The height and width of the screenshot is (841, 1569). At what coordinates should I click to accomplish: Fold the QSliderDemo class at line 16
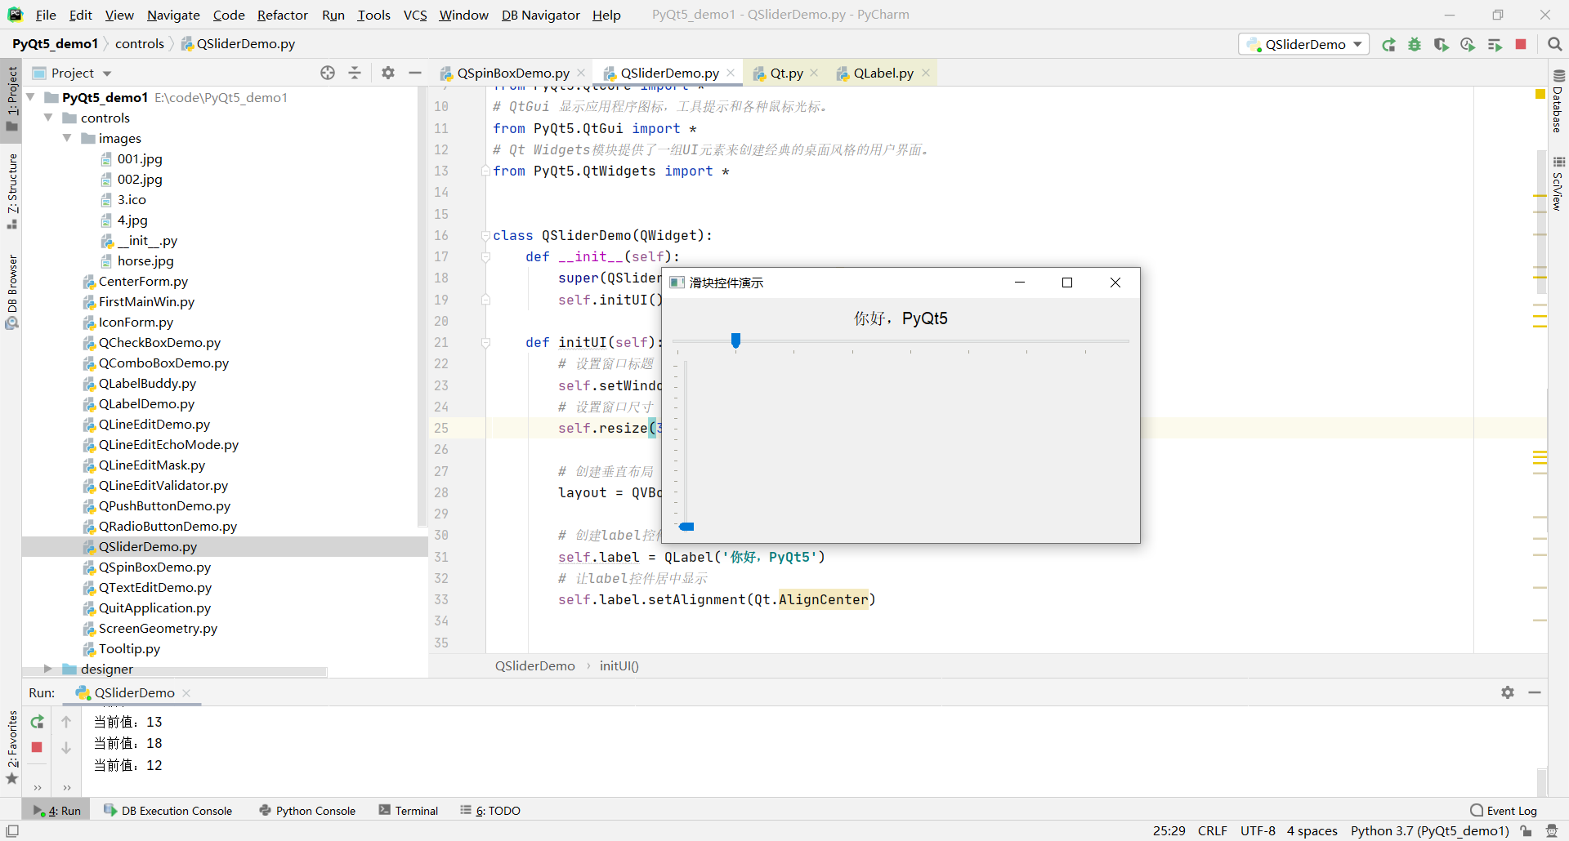485,235
